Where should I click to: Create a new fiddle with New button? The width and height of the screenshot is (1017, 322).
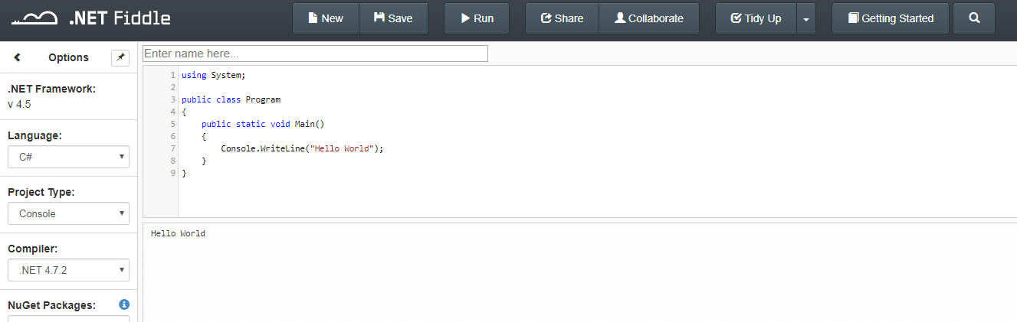tap(326, 18)
